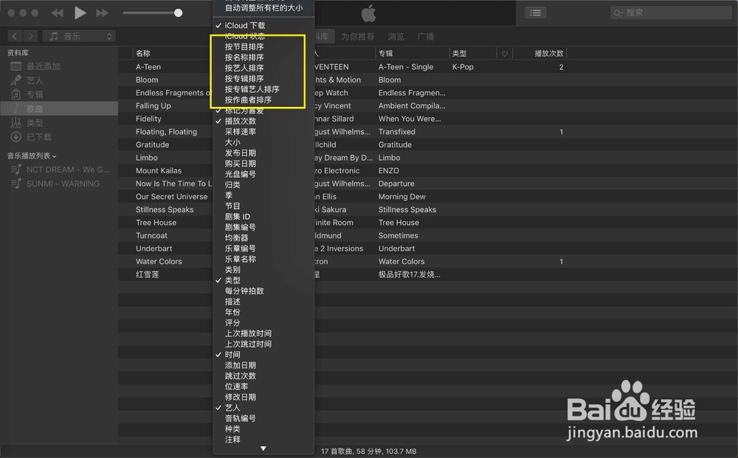
Task: Disable the 播放次数 column checkmark
Action: tap(241, 121)
